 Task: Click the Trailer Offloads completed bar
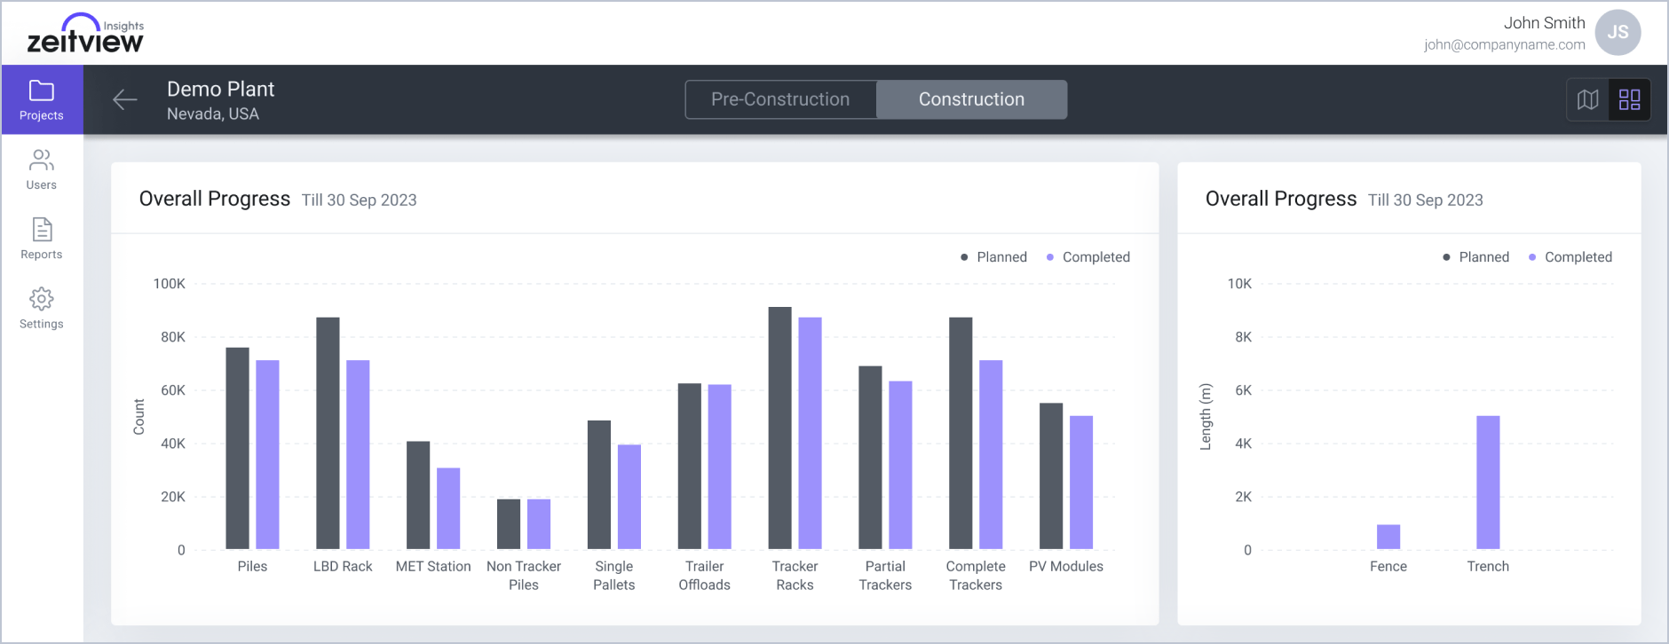pos(720,467)
